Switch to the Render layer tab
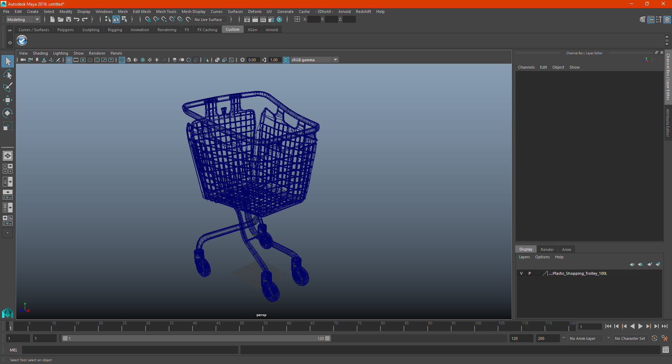672x364 pixels. click(547, 250)
